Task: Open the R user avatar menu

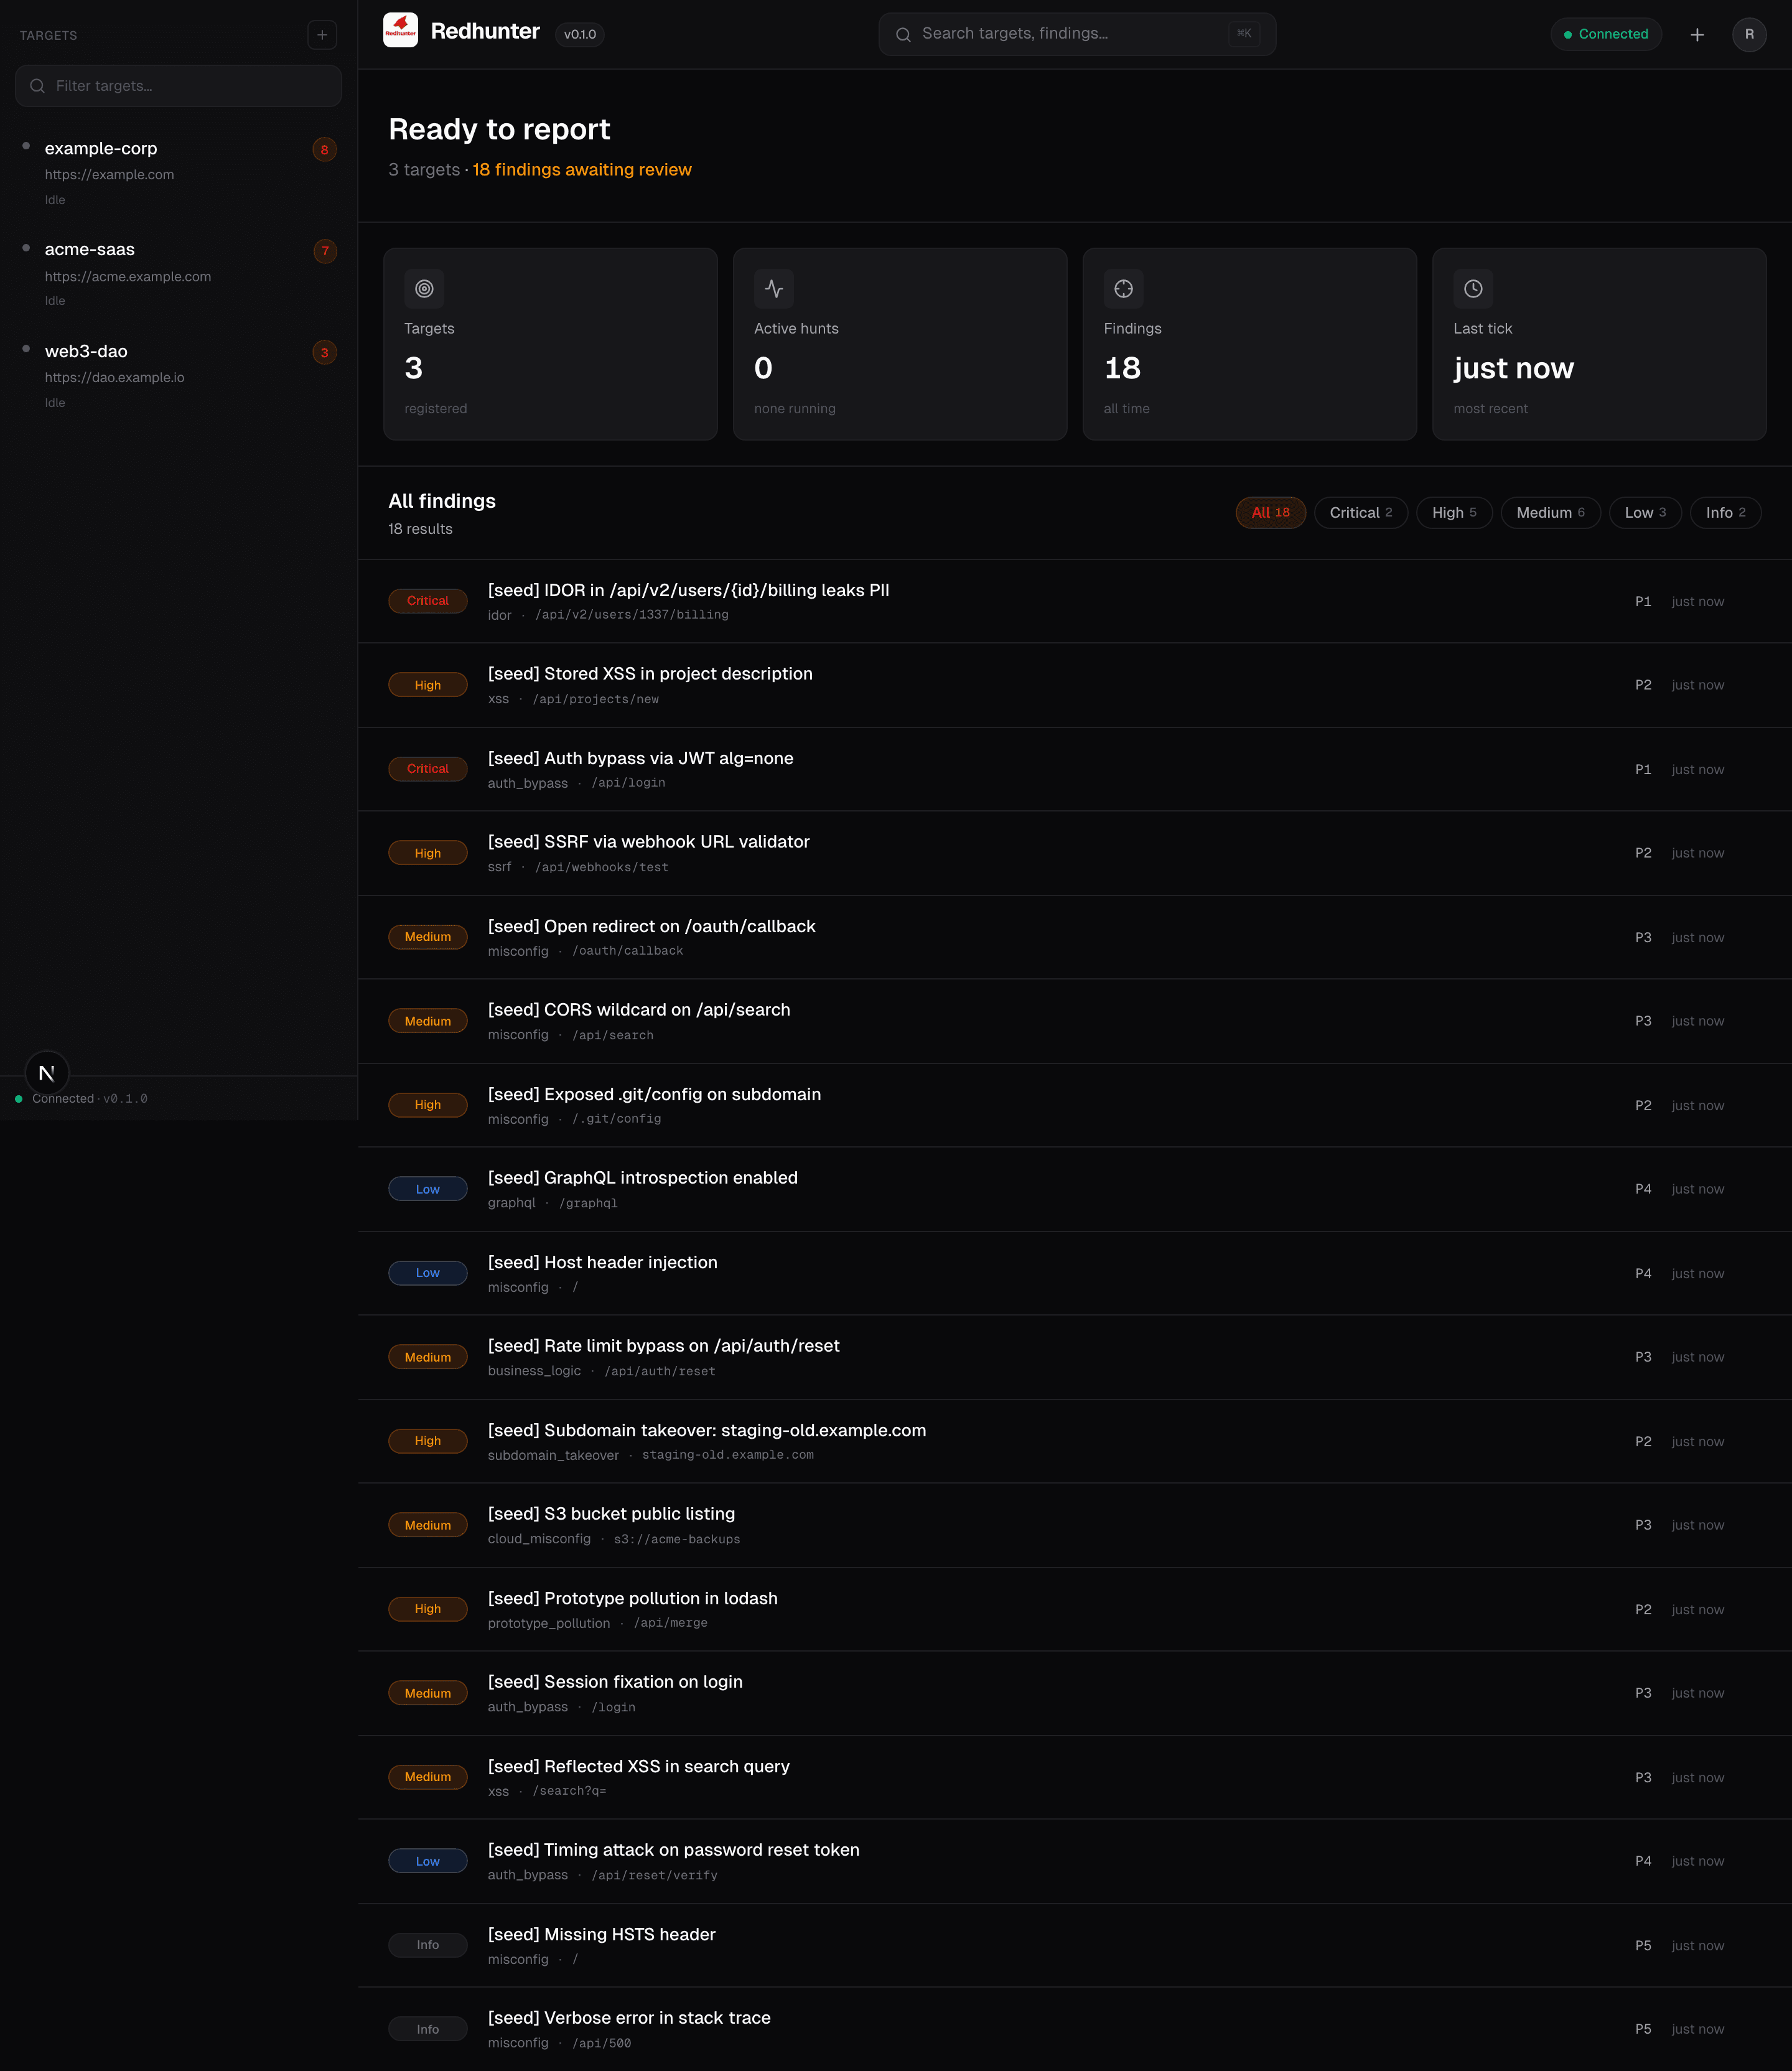Action: click(x=1749, y=34)
